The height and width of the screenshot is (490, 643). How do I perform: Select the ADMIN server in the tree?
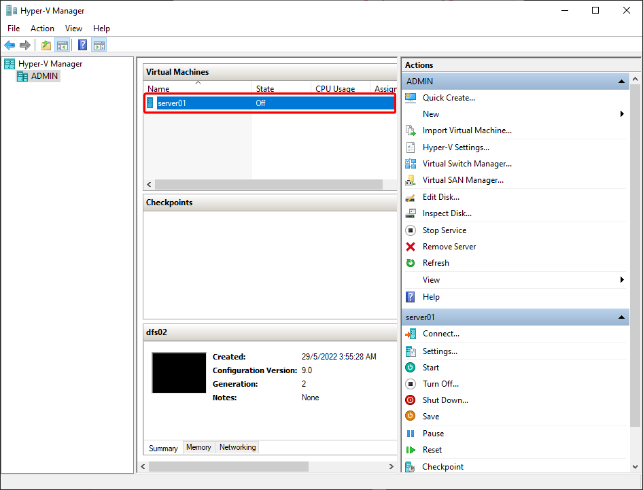[44, 76]
